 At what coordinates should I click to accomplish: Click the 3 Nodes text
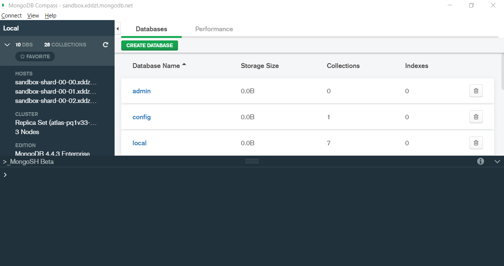click(27, 132)
